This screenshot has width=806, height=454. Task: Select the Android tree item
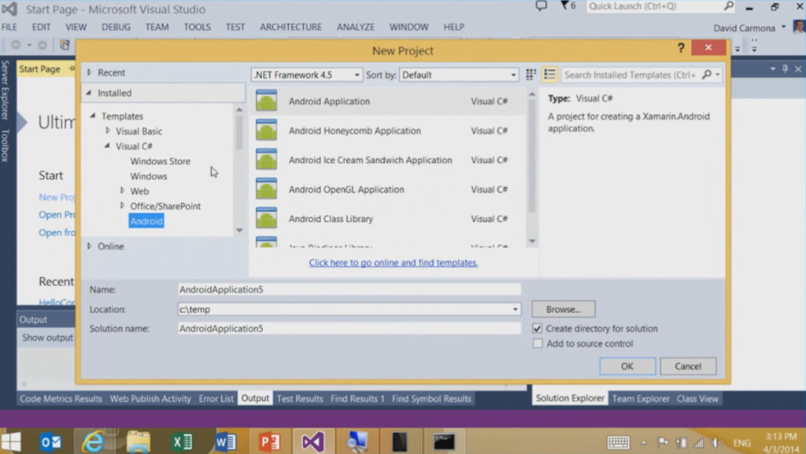pyautogui.click(x=146, y=221)
